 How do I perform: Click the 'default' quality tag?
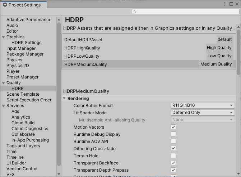(224, 39)
